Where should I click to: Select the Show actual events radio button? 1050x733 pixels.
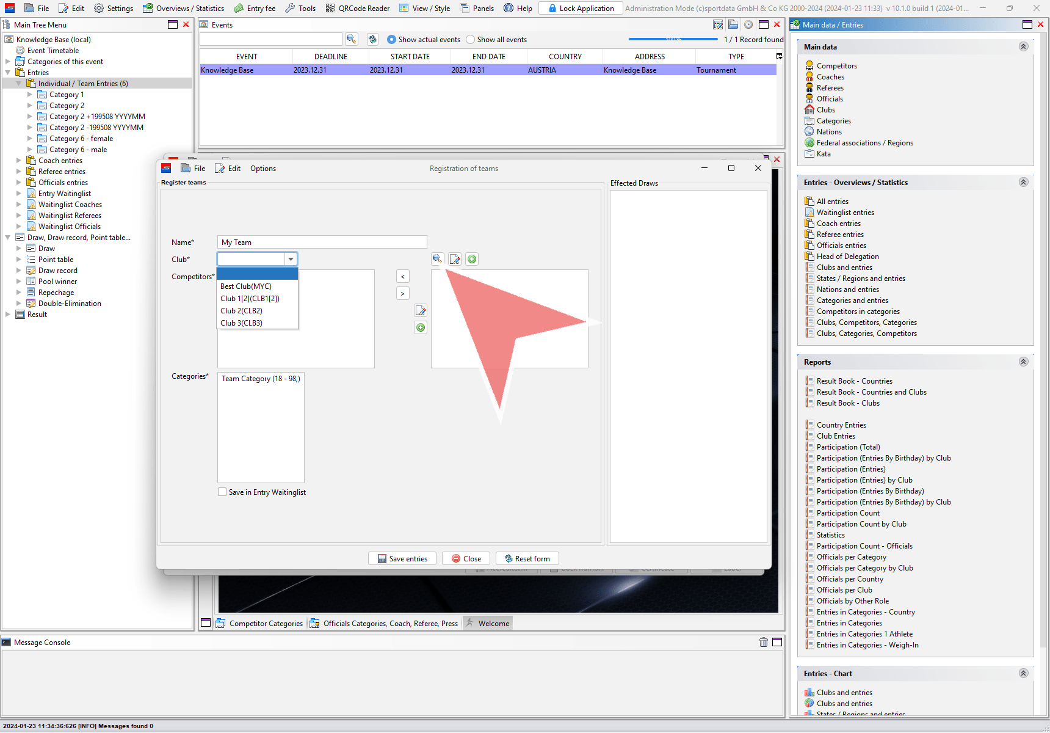click(391, 40)
